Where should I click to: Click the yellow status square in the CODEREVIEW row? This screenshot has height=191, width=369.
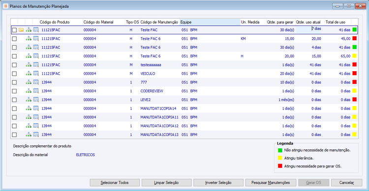click(x=354, y=90)
